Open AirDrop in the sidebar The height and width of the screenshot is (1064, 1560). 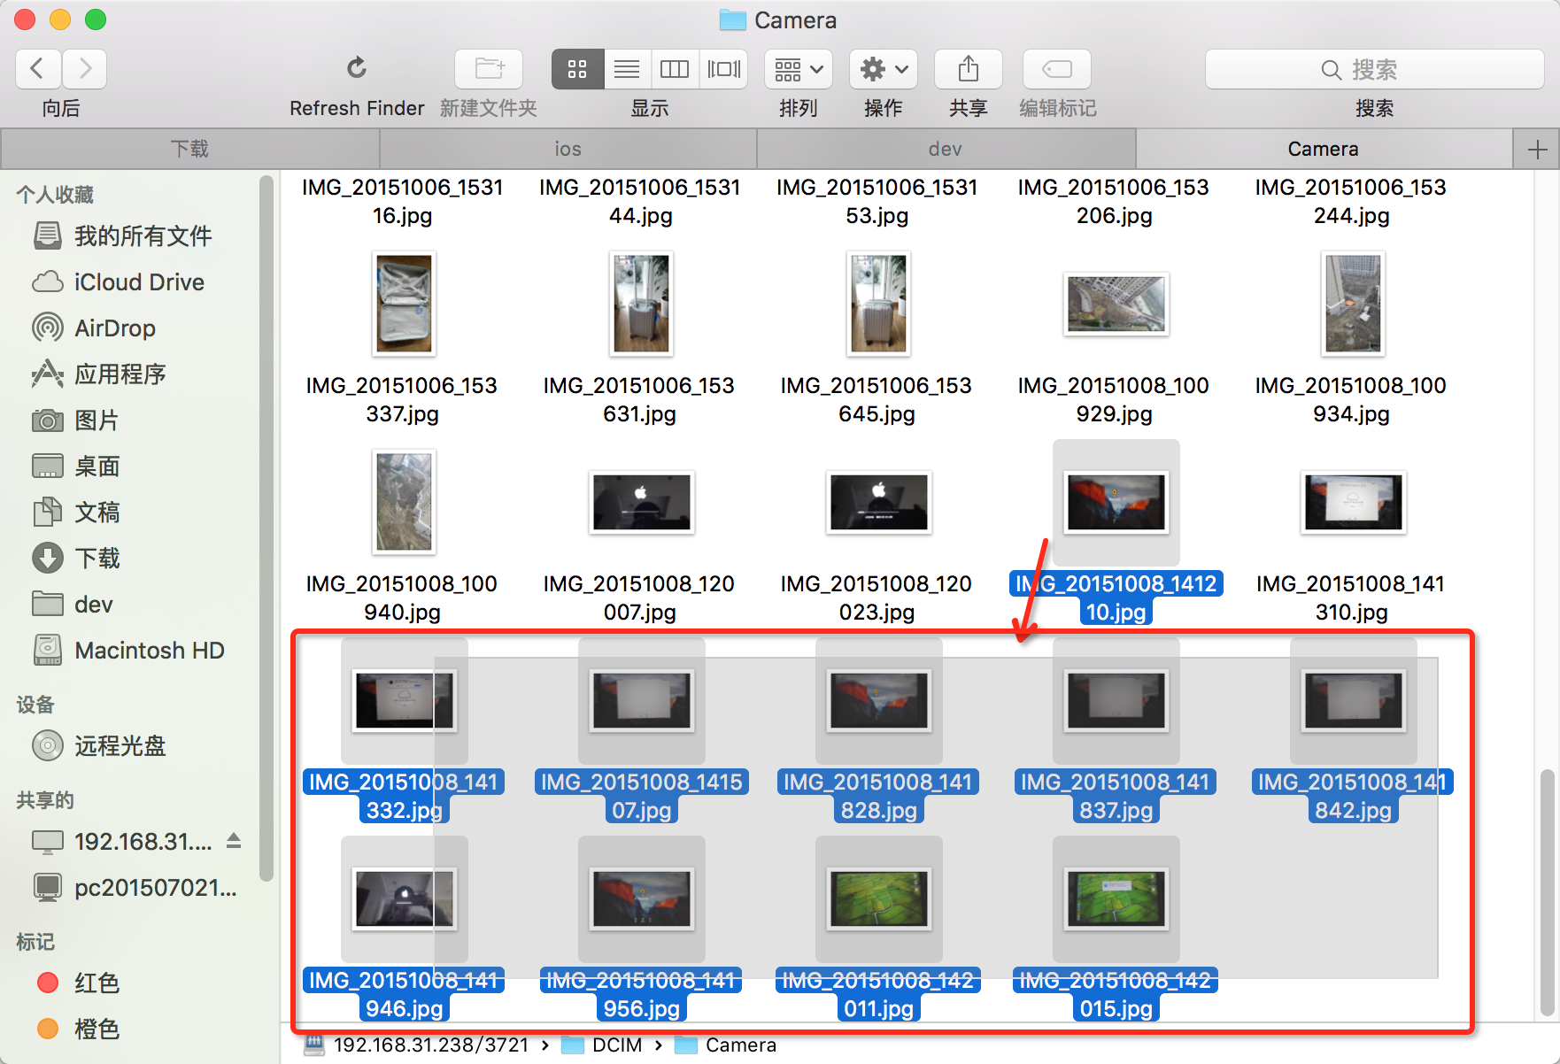[x=94, y=328]
